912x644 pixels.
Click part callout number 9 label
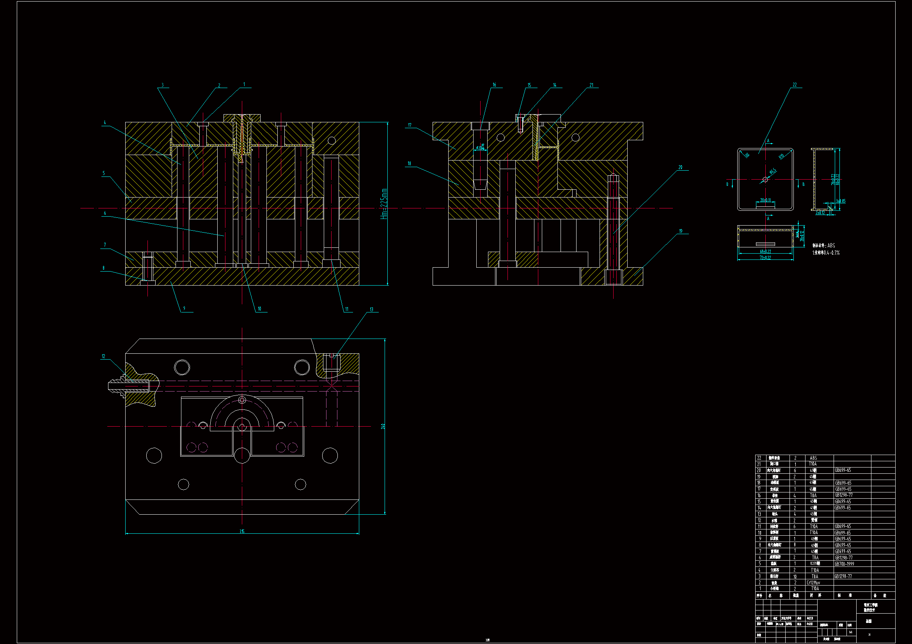[184, 308]
